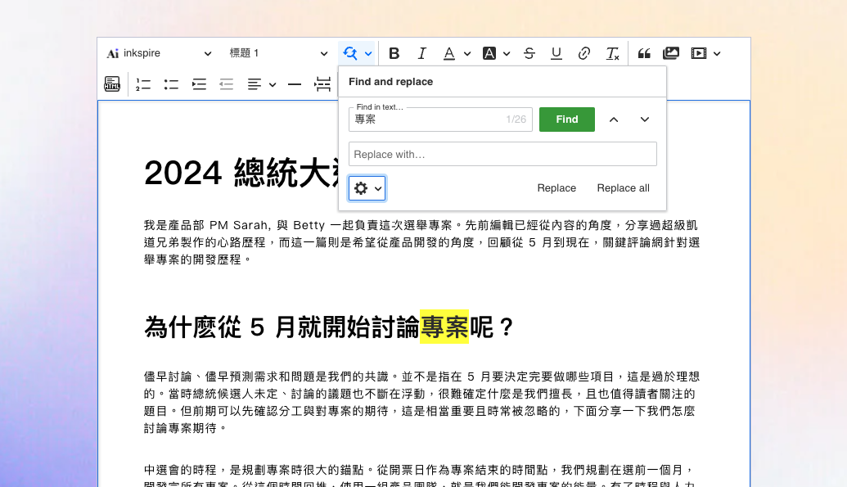
Task: Click the highlighted 專案 match in heading
Action: (x=444, y=327)
